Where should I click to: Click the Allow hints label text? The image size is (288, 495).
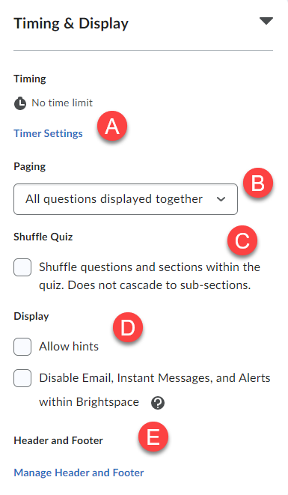click(x=69, y=347)
